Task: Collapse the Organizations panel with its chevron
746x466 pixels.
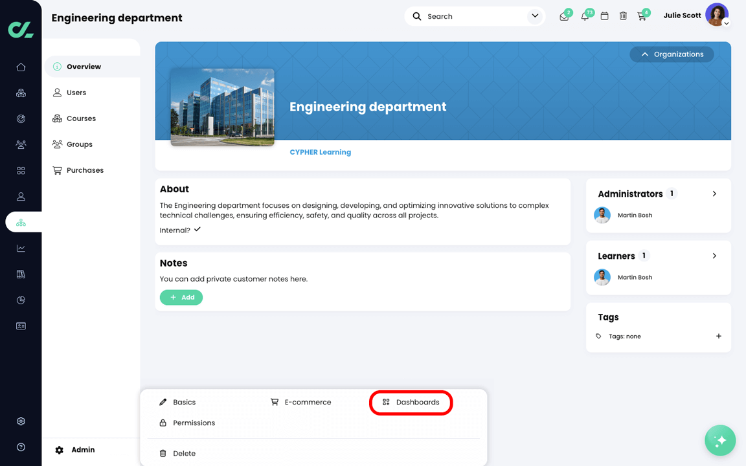Action: click(x=644, y=54)
